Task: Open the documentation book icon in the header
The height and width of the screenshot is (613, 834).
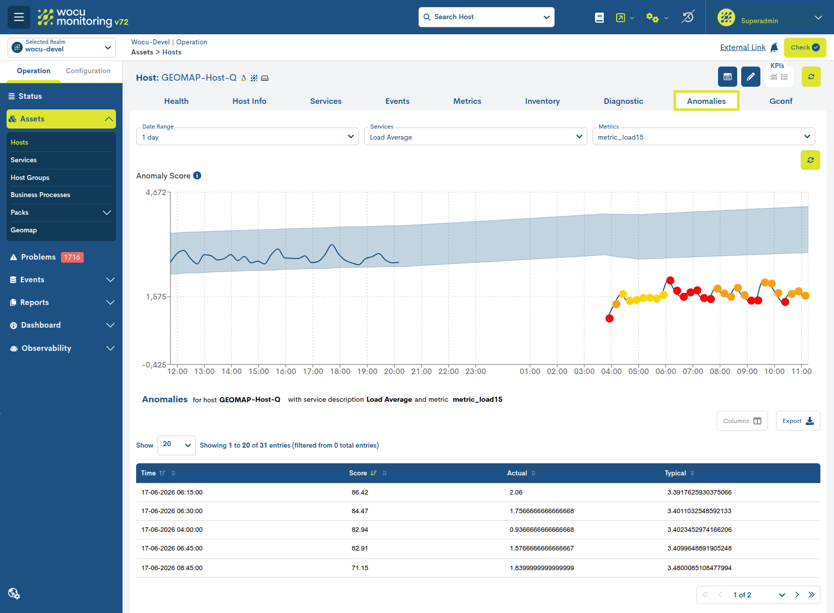Action: pos(599,18)
